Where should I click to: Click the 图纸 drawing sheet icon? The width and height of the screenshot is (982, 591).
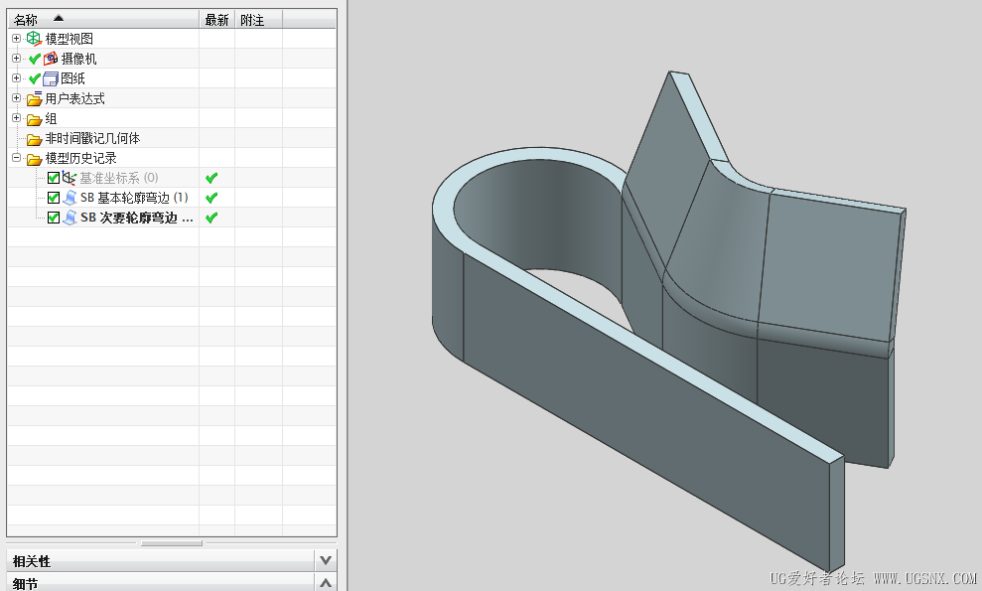52,78
